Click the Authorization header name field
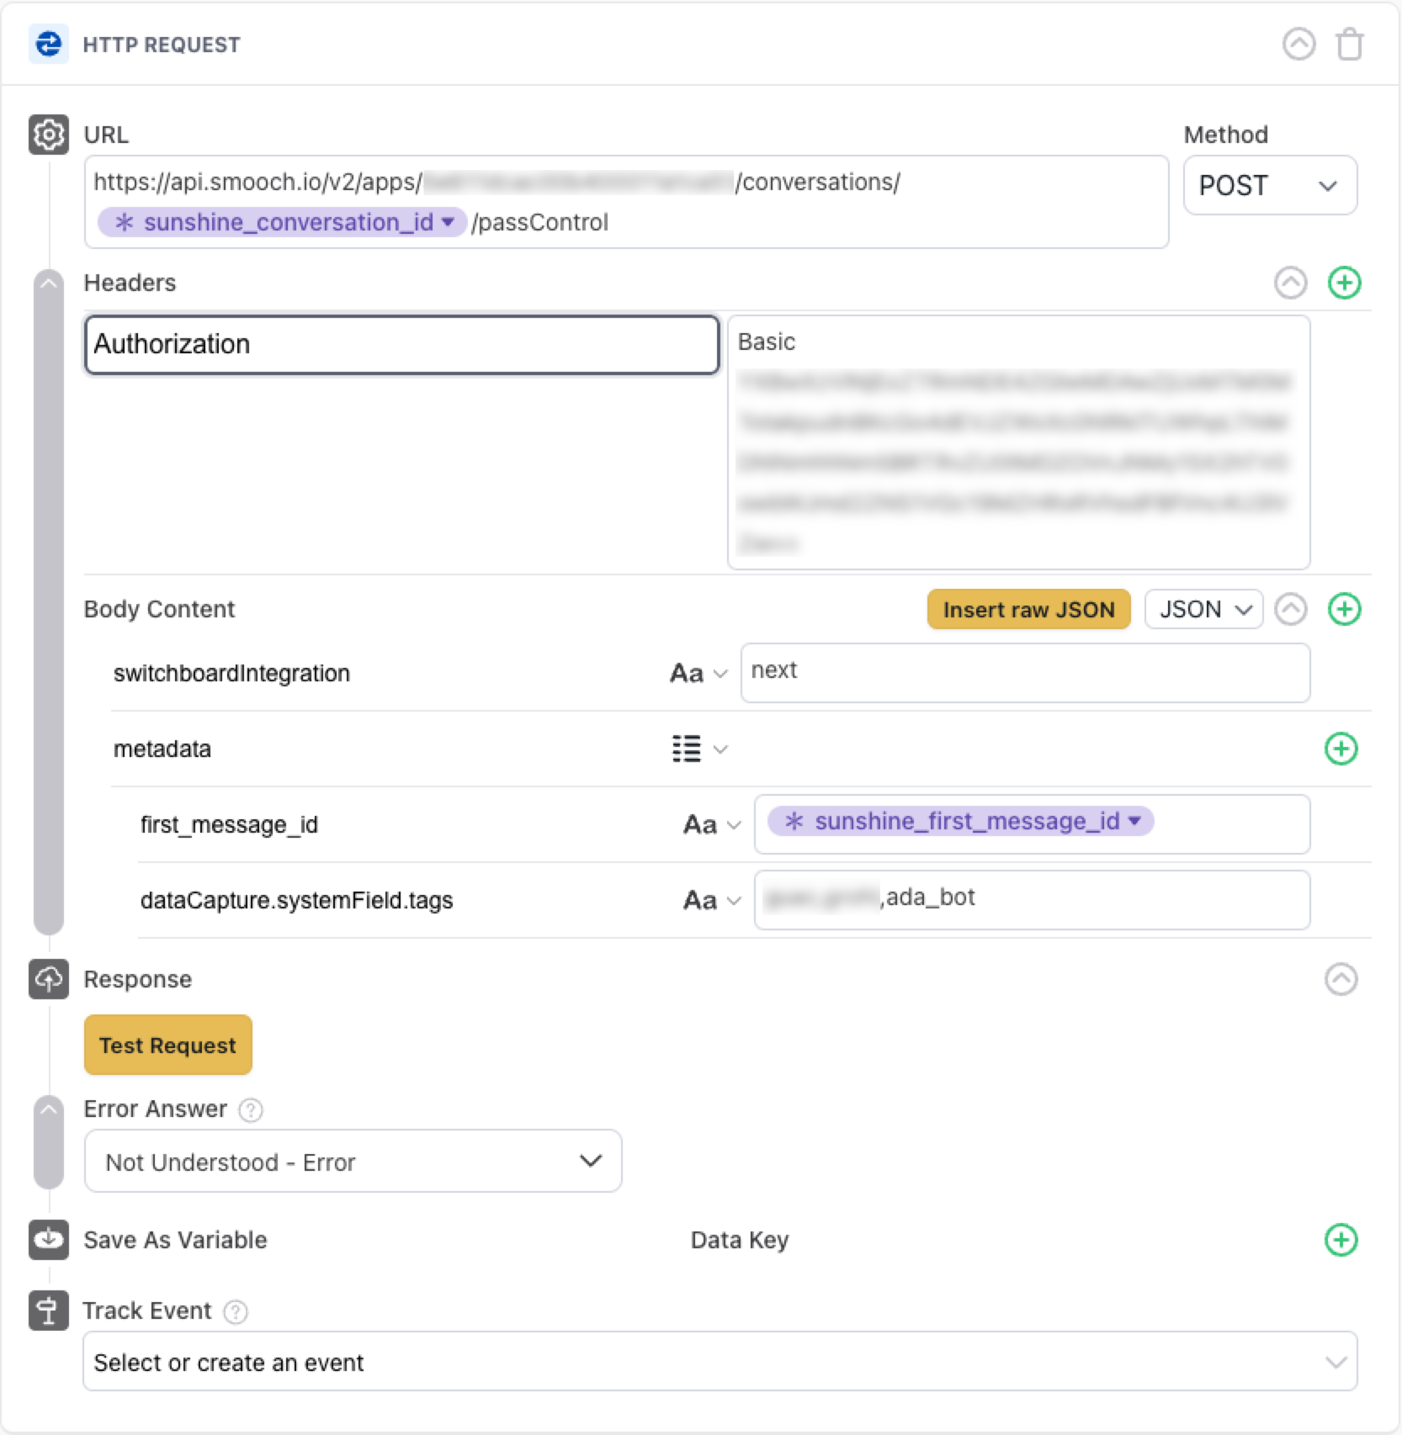This screenshot has width=1402, height=1435. [401, 345]
